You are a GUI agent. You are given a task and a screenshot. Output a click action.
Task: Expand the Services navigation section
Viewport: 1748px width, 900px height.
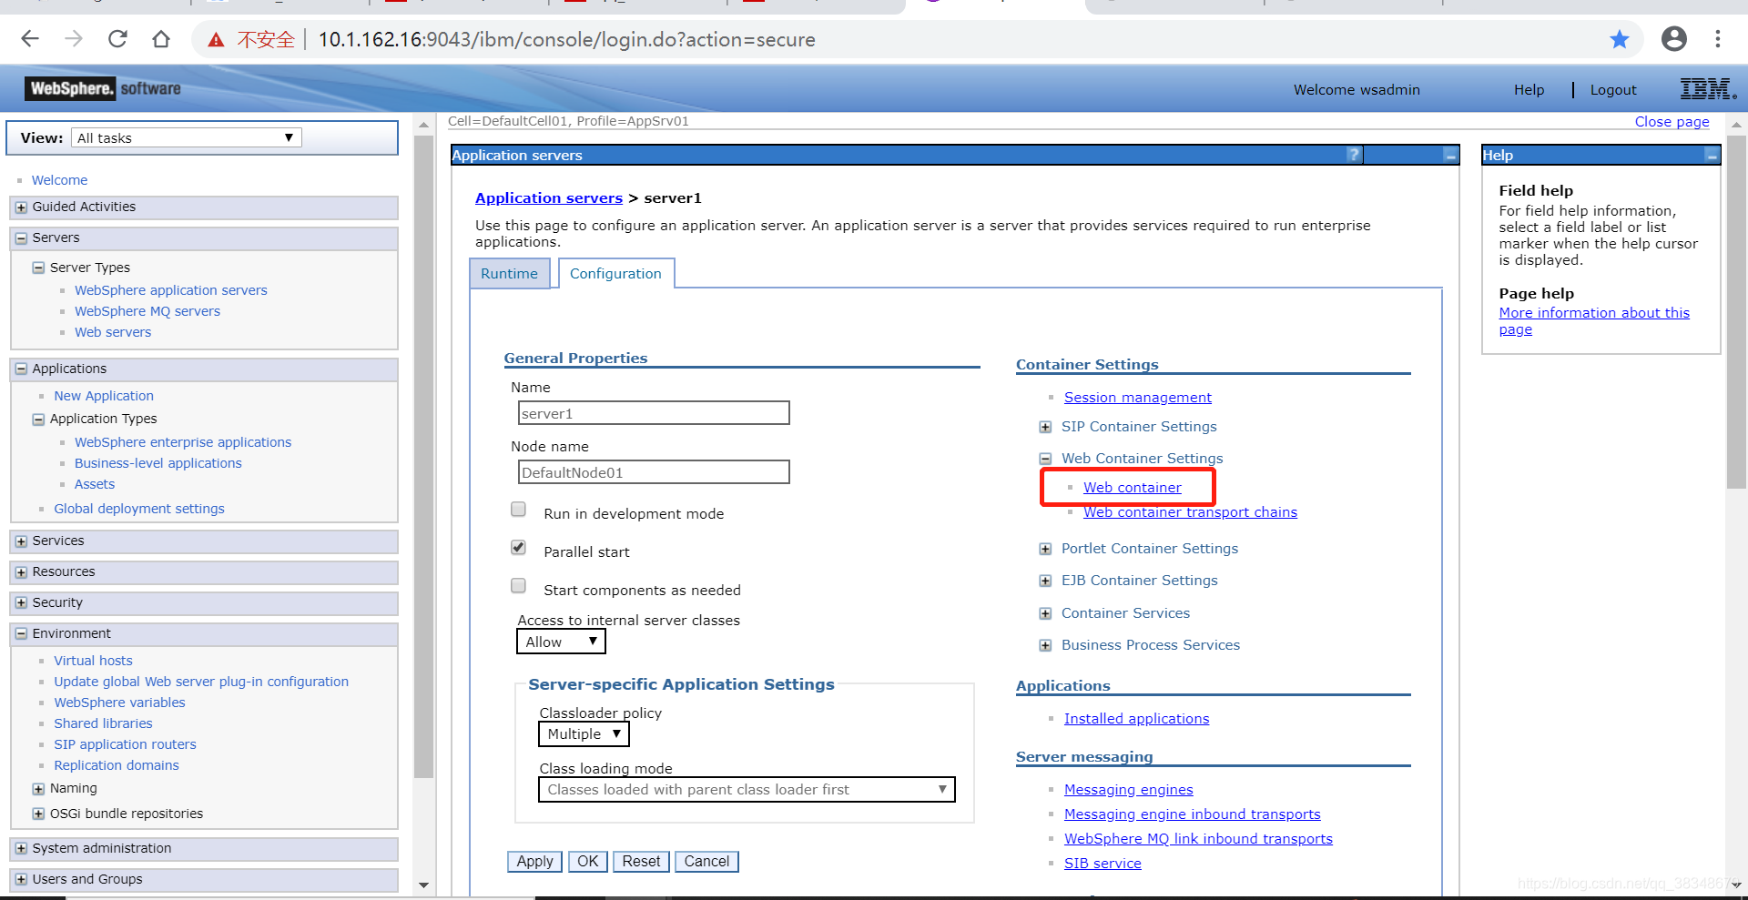[x=21, y=541]
